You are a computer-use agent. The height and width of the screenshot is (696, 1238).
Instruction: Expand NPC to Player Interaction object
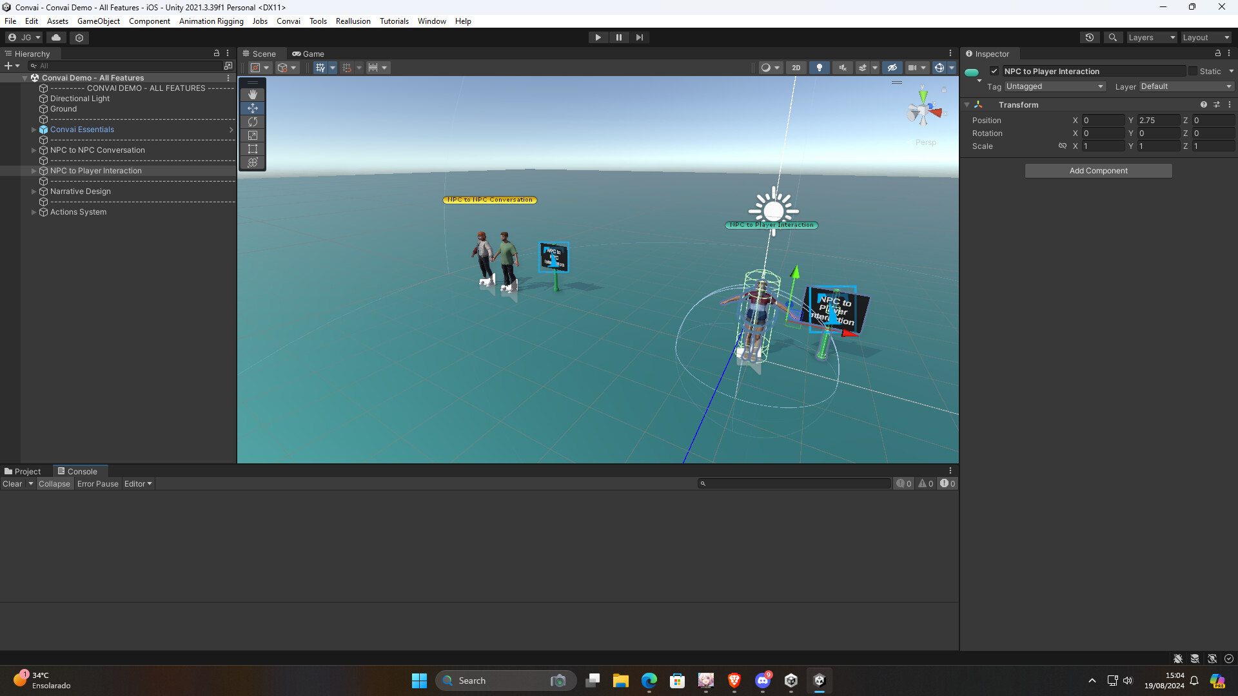34,171
